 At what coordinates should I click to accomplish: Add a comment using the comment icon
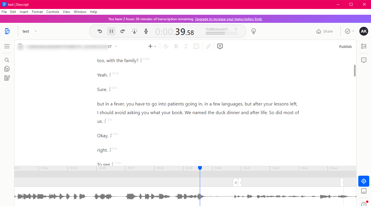(x=220, y=46)
